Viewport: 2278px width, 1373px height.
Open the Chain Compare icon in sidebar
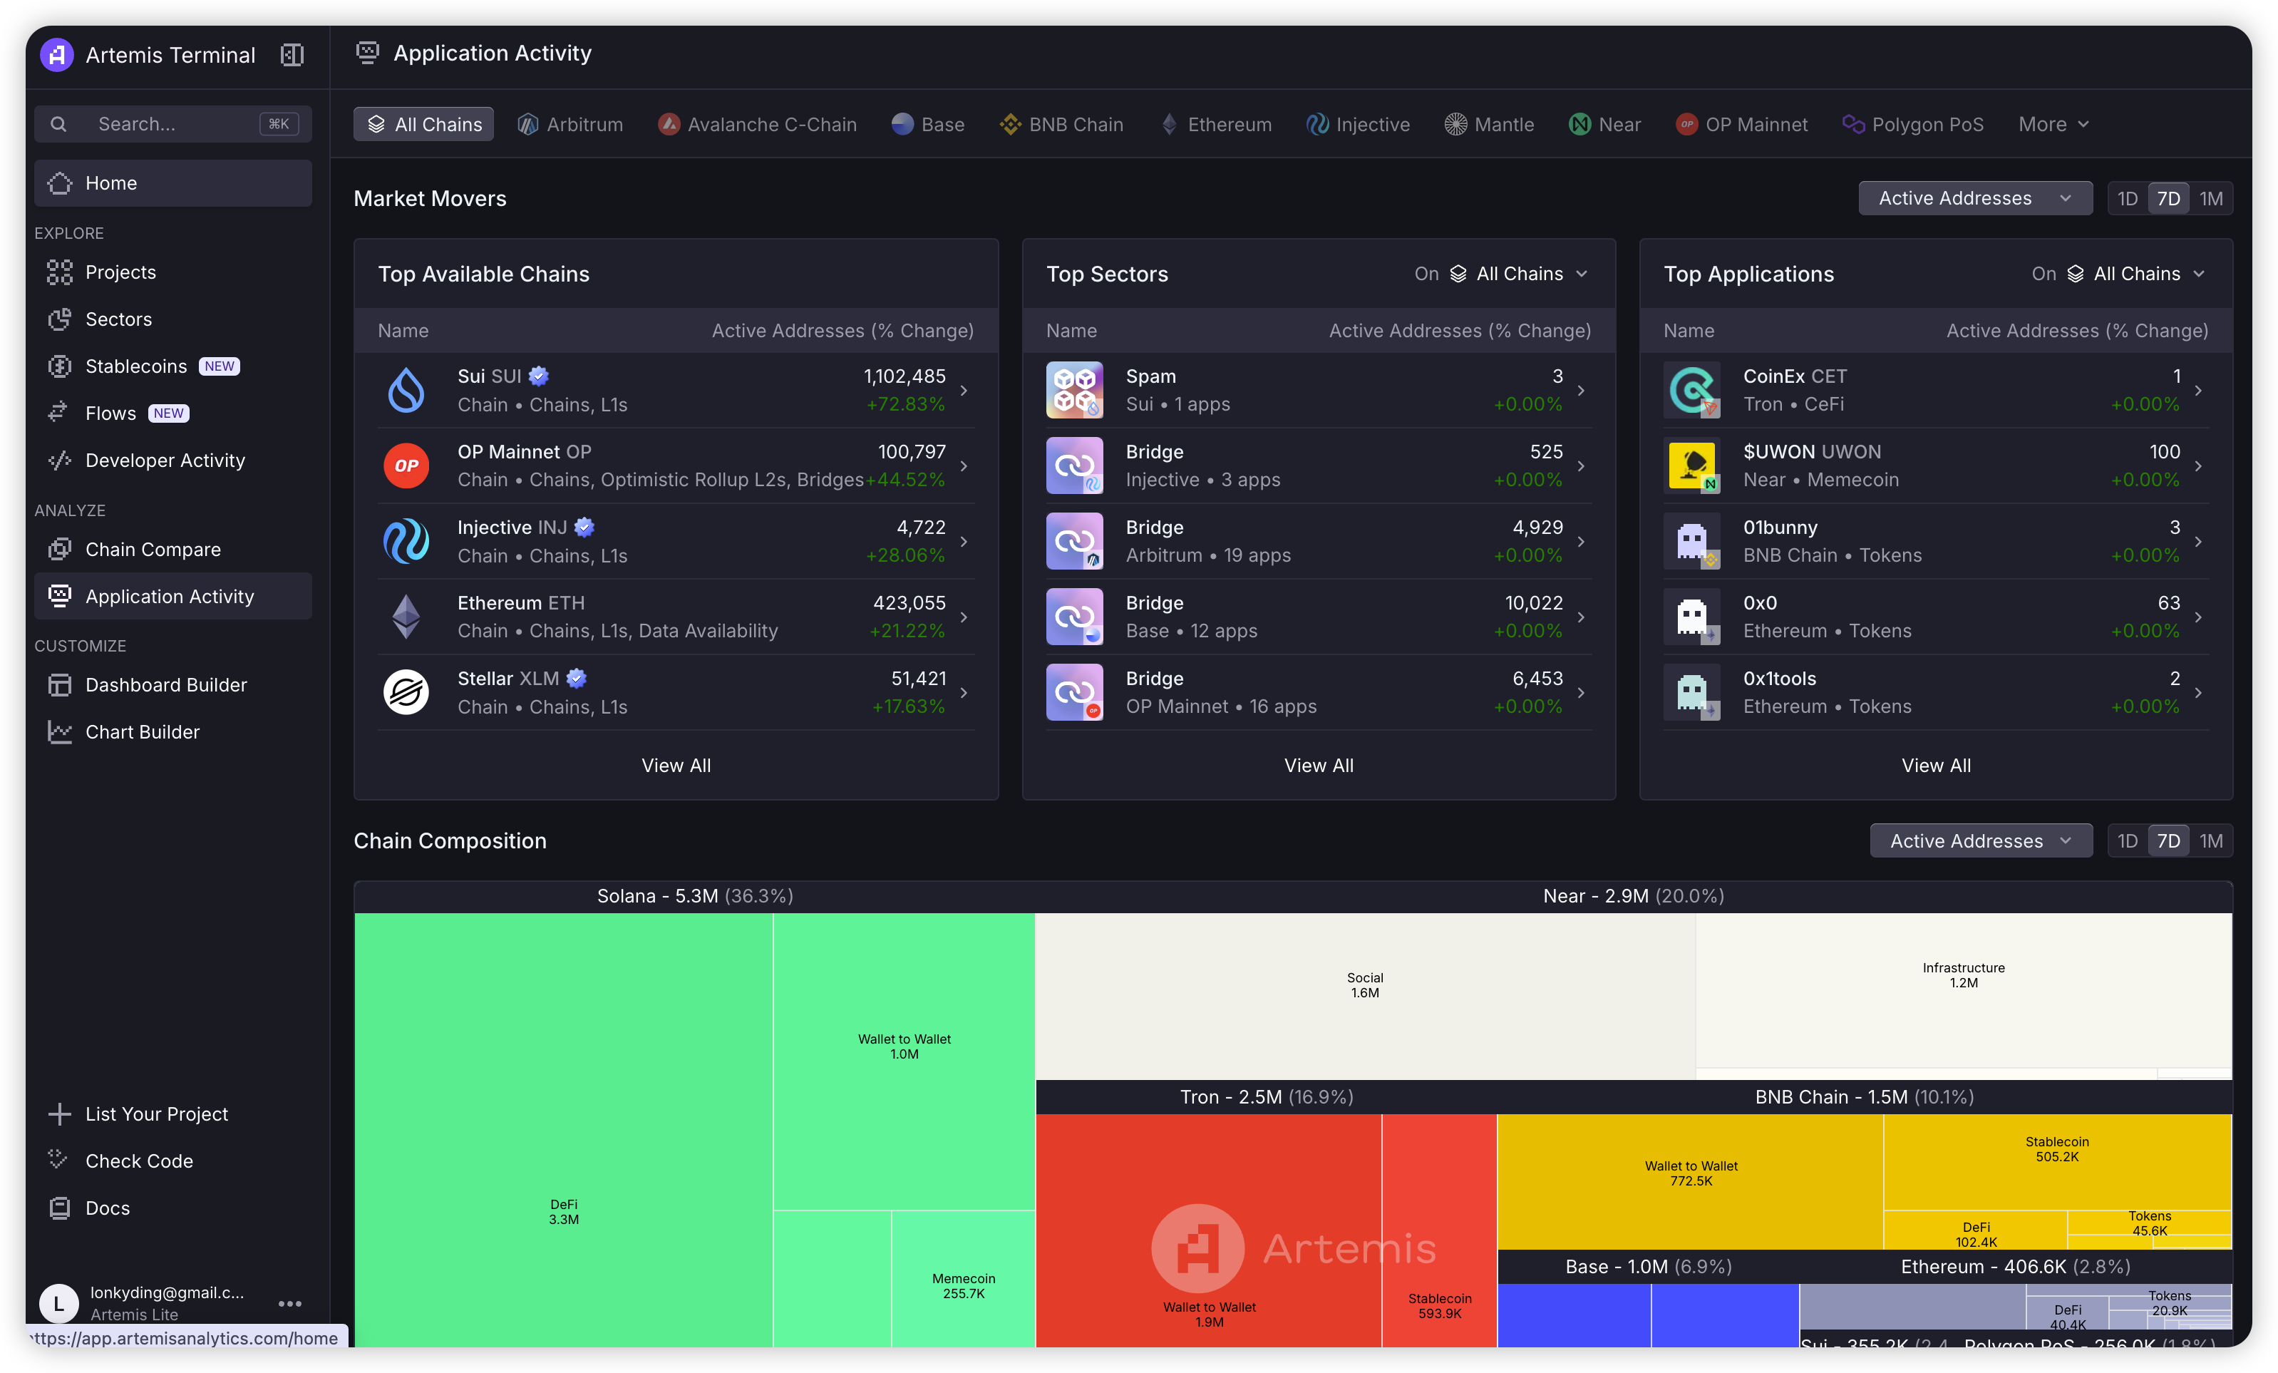pyautogui.click(x=59, y=549)
